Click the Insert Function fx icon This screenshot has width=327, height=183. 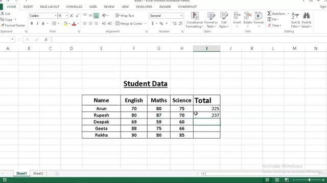pyautogui.click(x=46, y=40)
